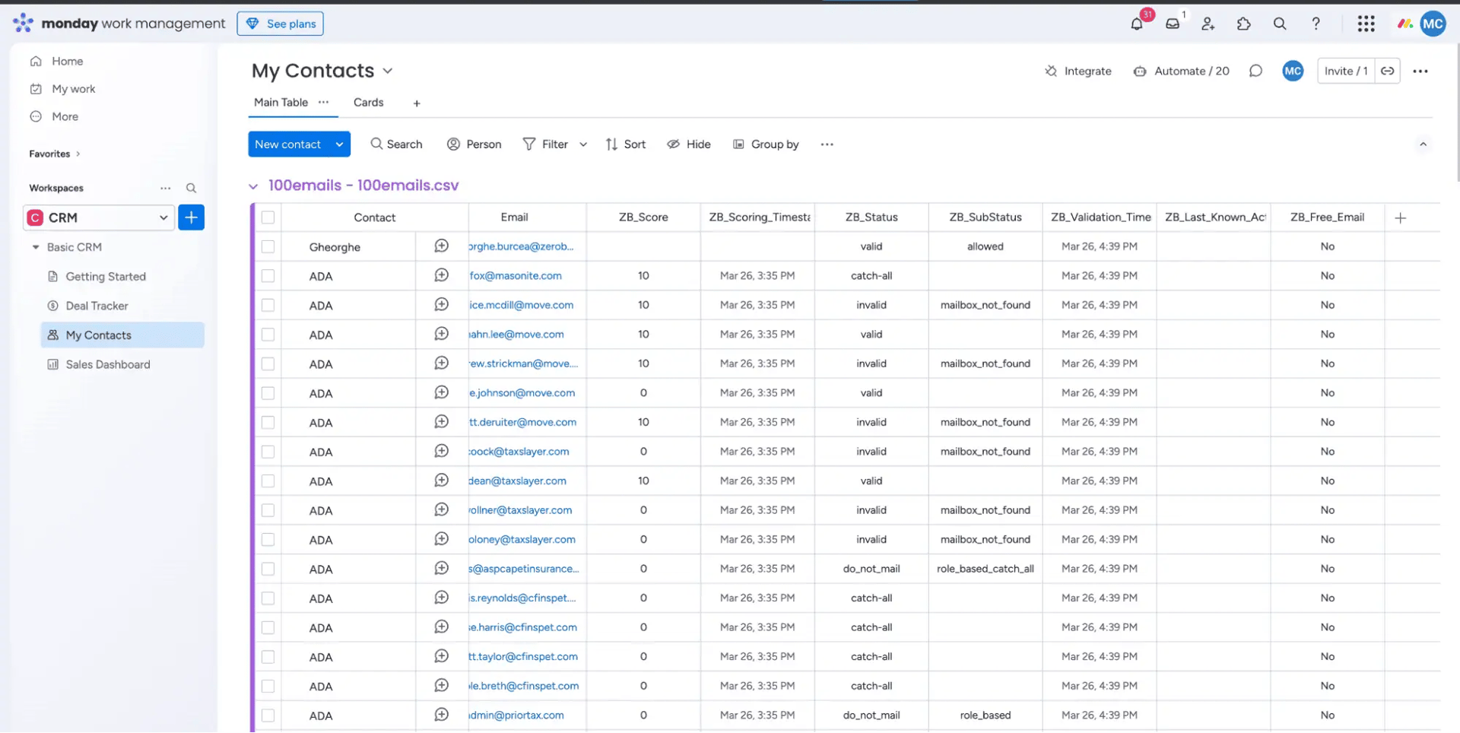Screen dimensions: 1460x733
Task: Hide columns using the Hide icon
Action: (x=688, y=144)
